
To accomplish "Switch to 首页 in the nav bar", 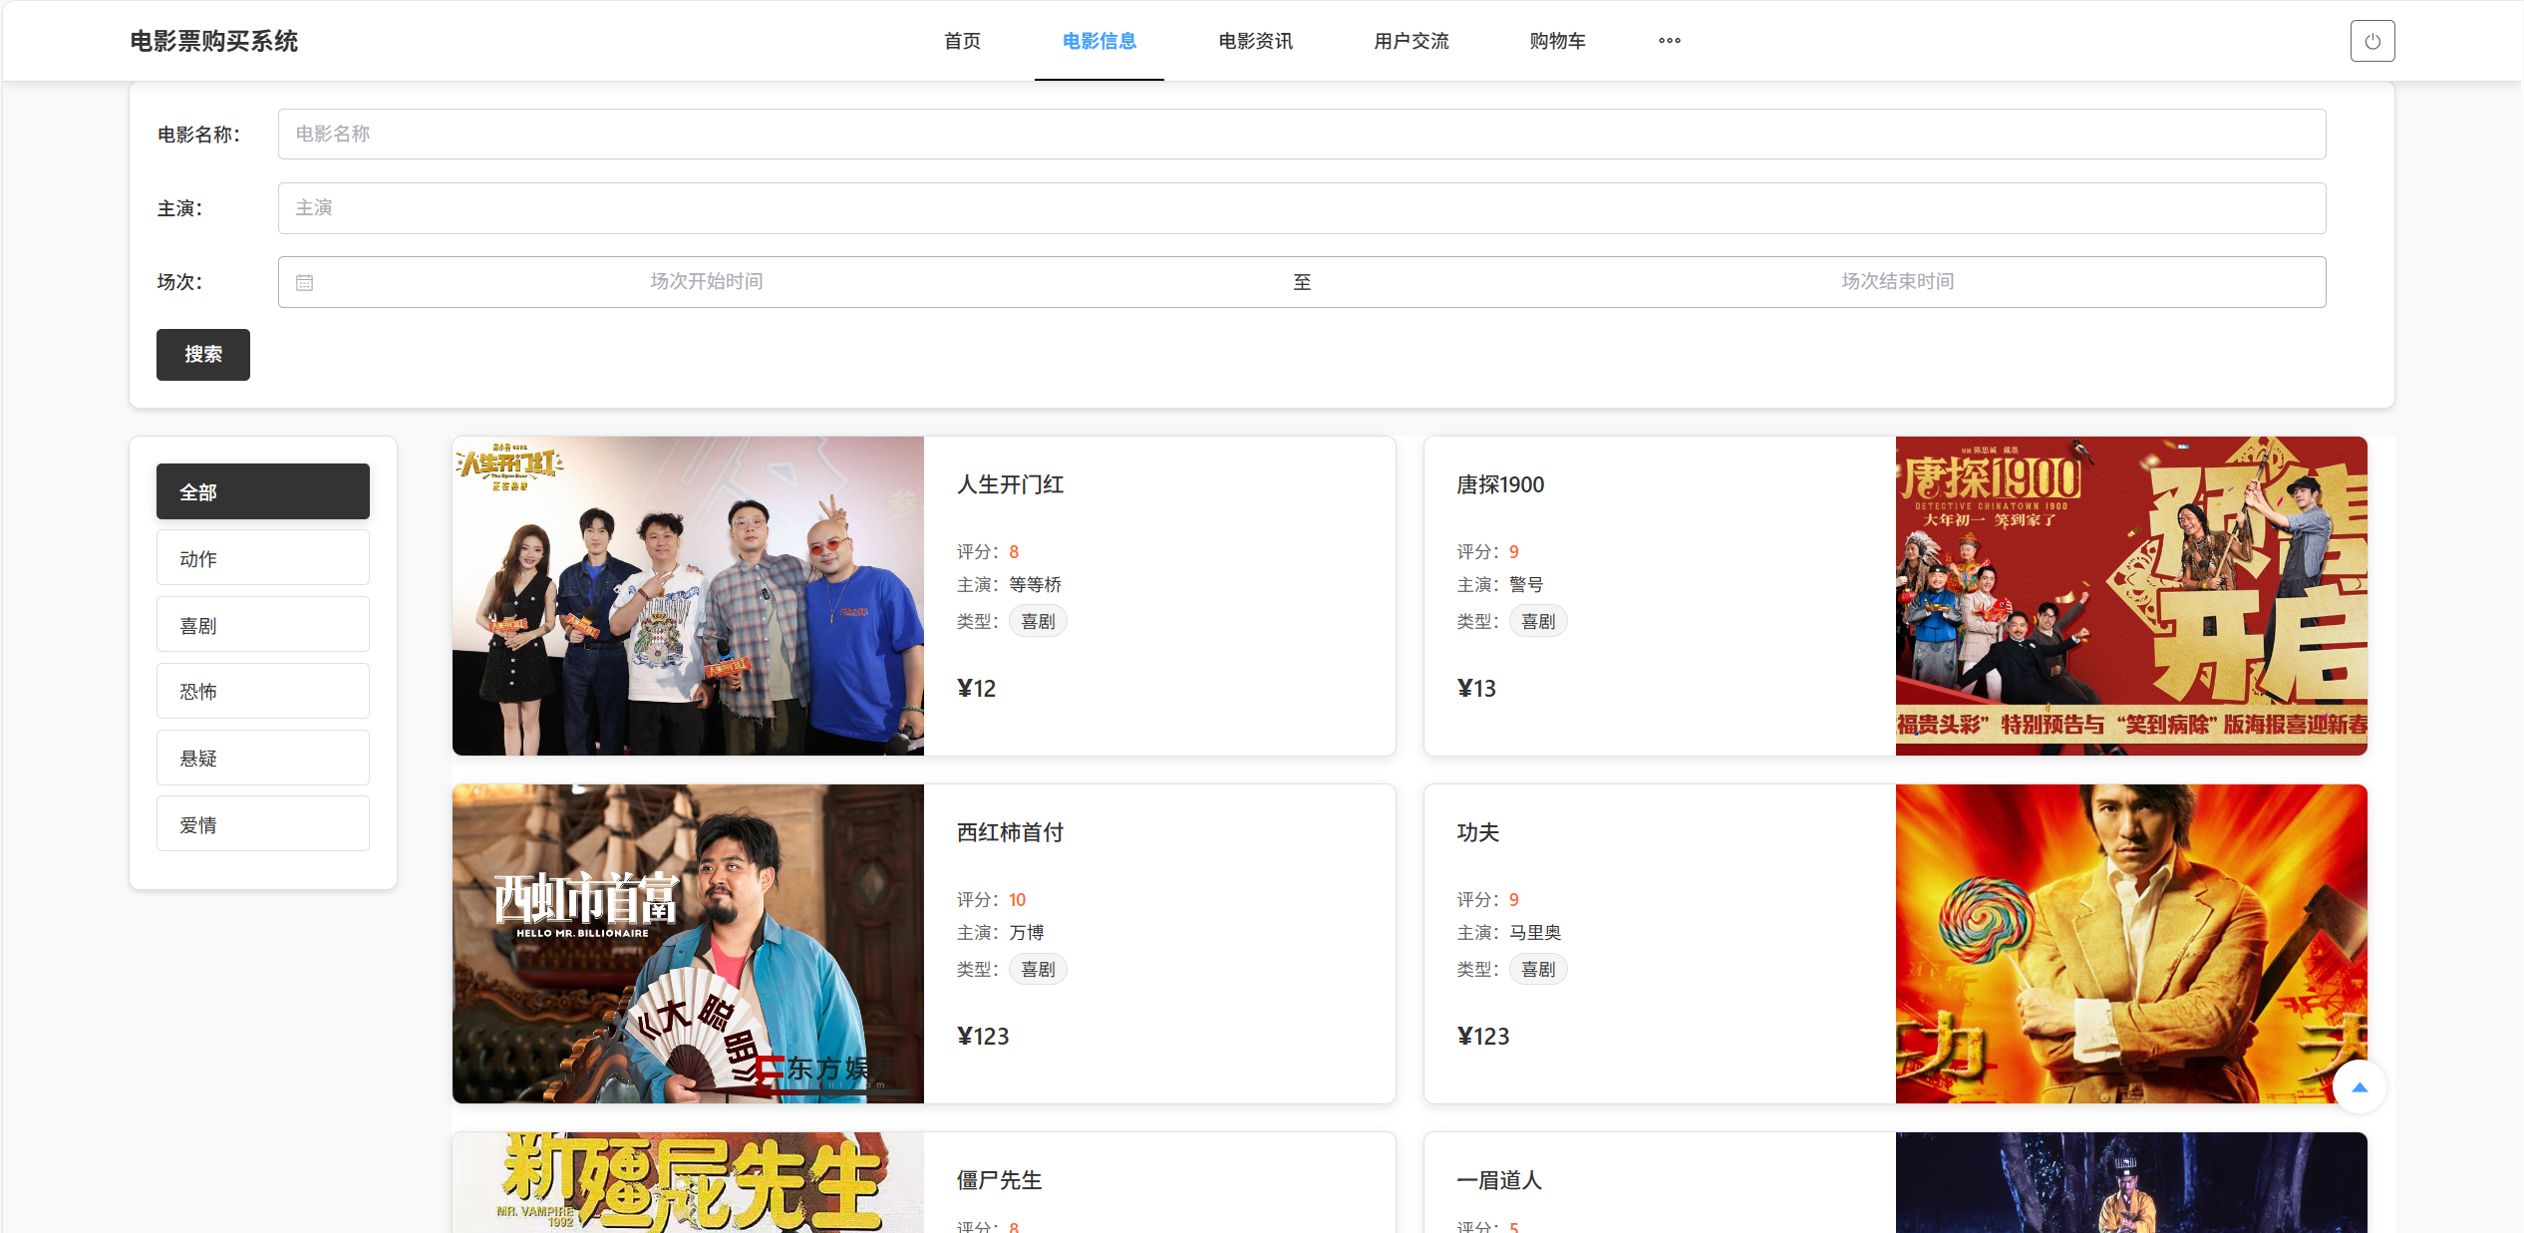I will pyautogui.click(x=962, y=41).
